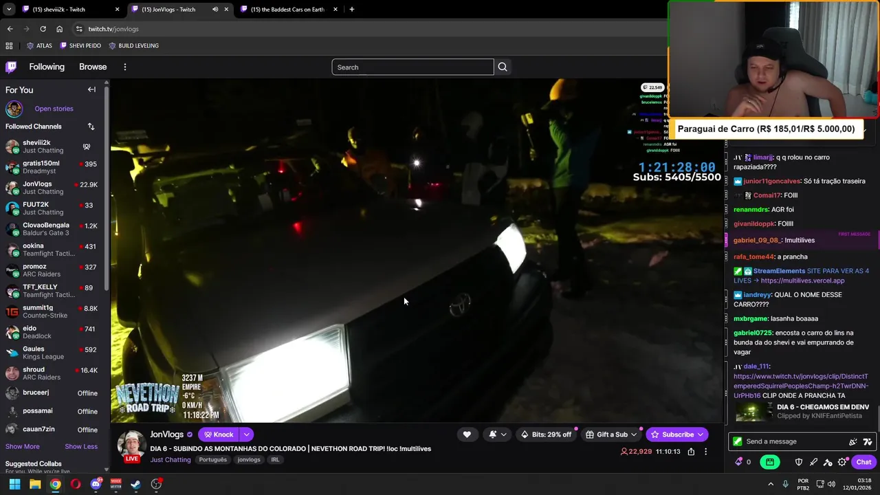880x495 pixels.
Task: Open the 7TV emote menu
Action: (x=868, y=442)
